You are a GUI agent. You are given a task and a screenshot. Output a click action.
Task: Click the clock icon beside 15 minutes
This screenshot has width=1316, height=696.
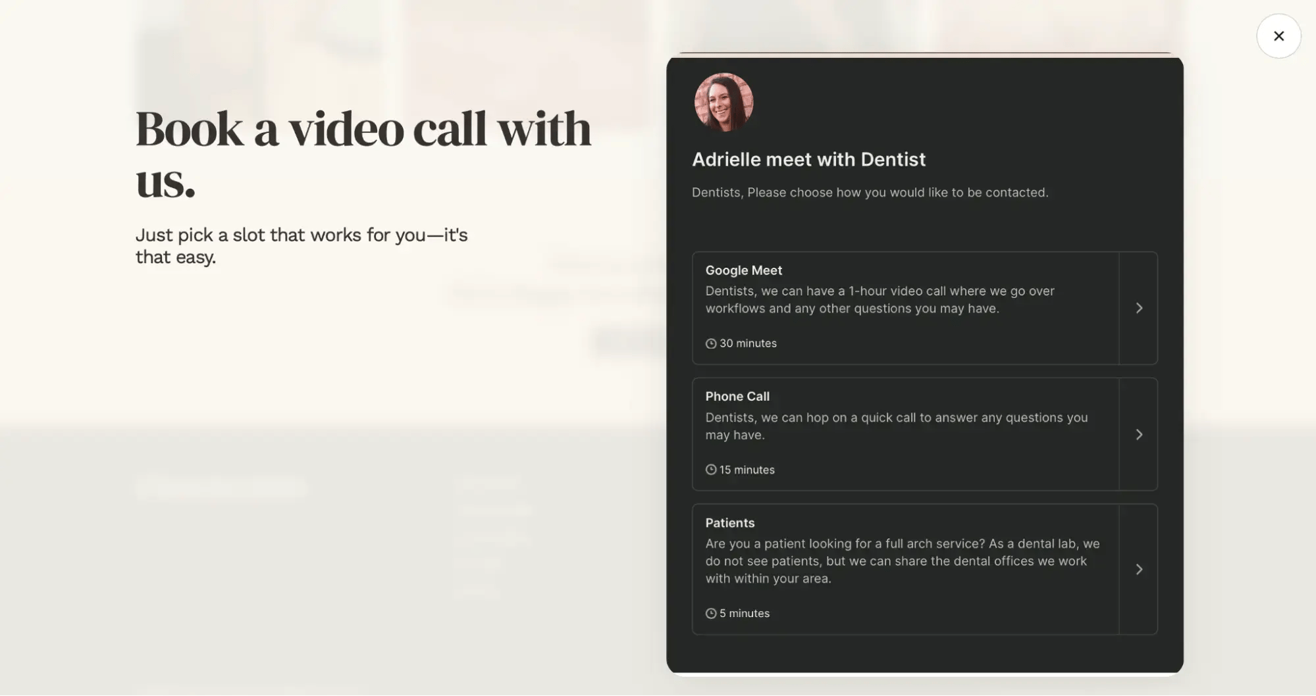[x=711, y=470]
